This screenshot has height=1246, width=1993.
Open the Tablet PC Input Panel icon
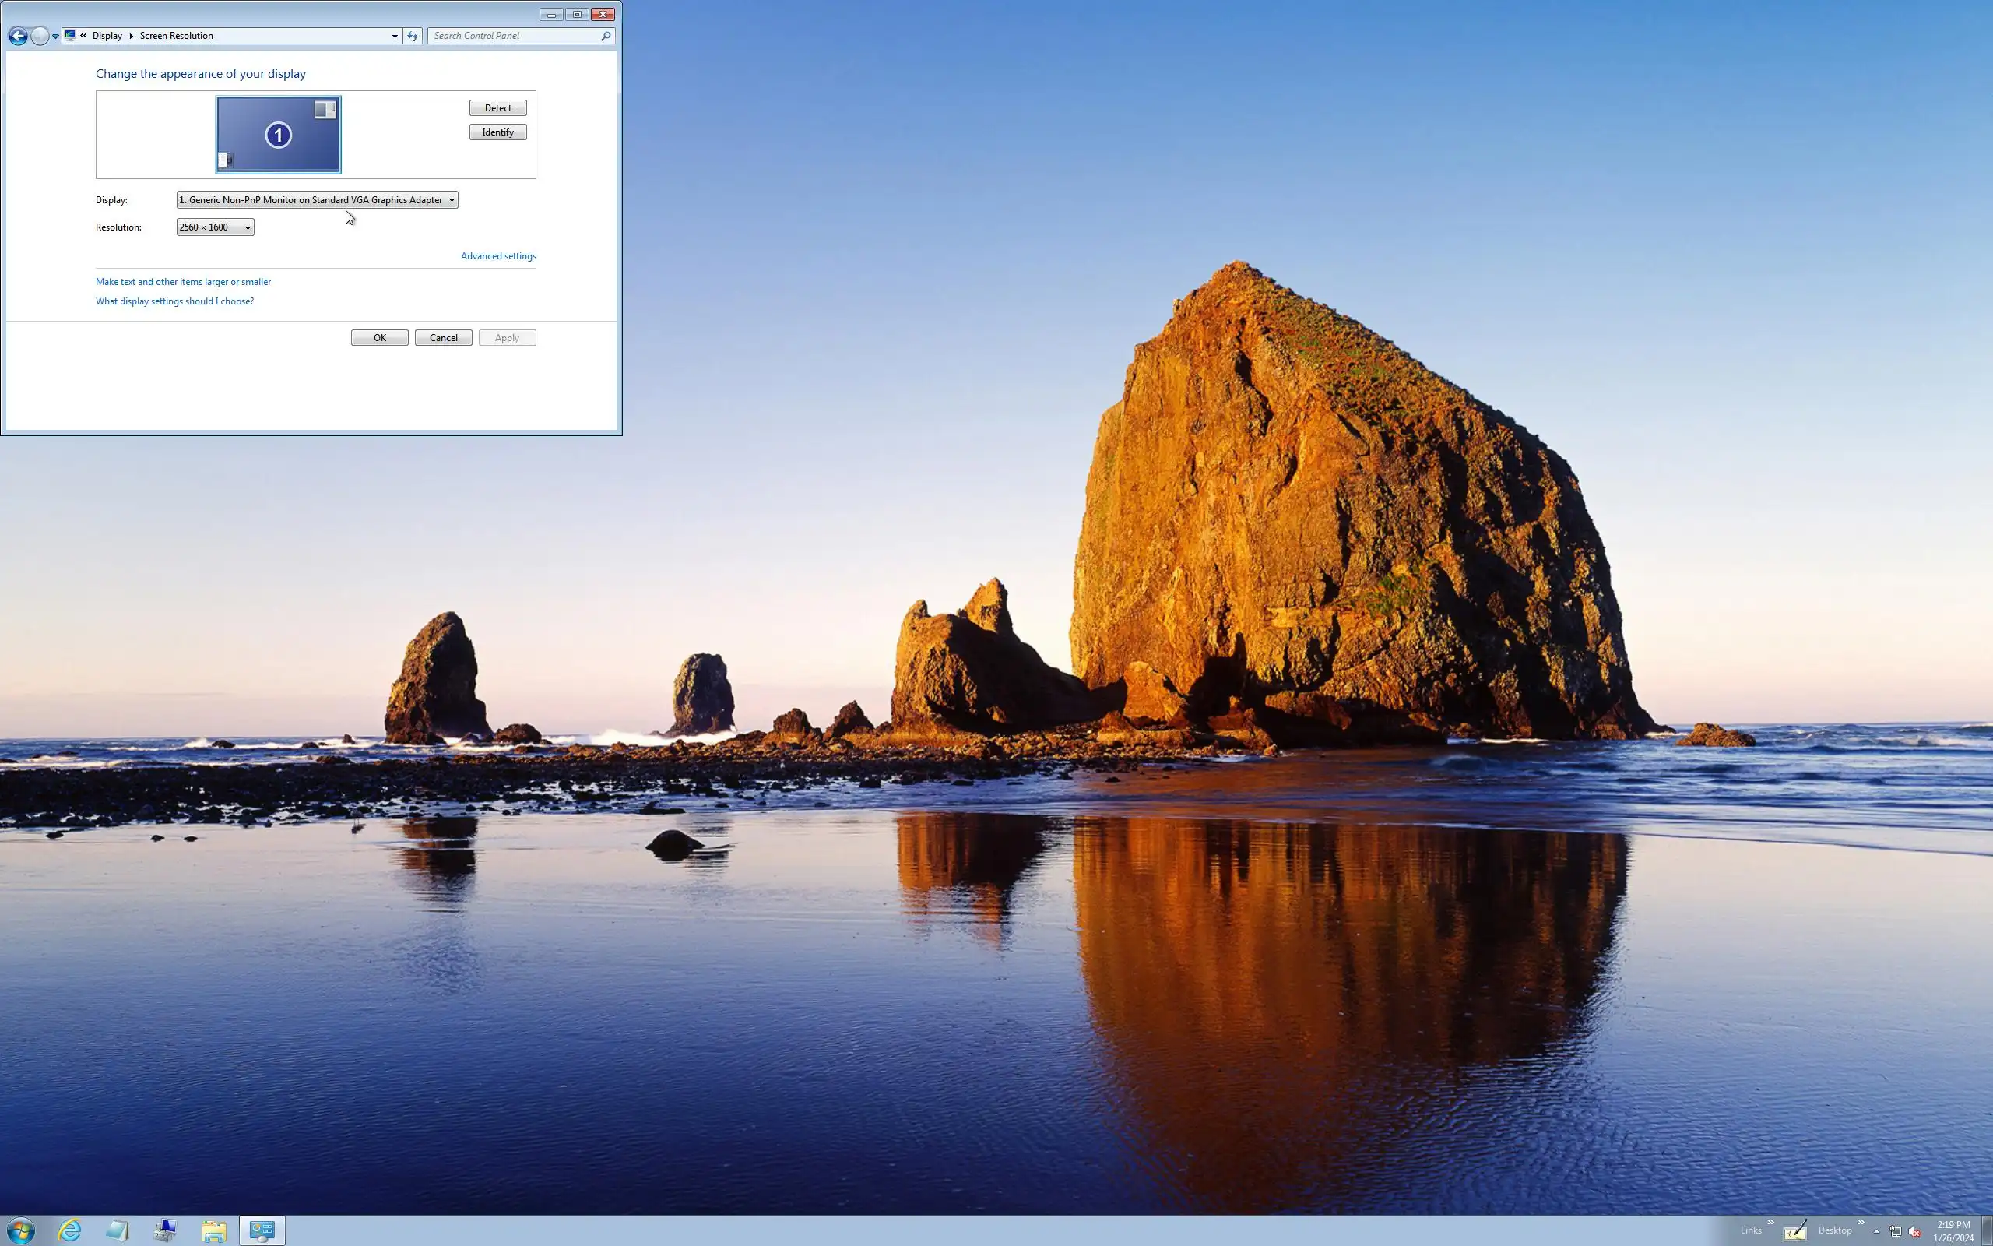point(1794,1230)
